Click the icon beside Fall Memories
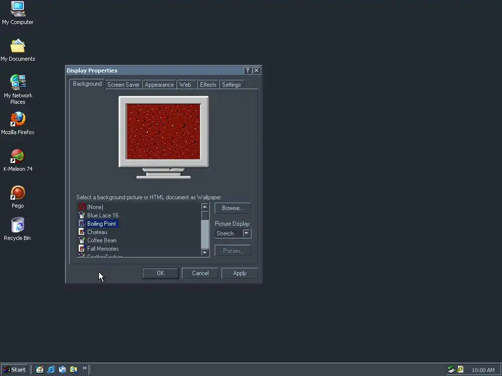This screenshot has width=502, height=376. (82, 248)
